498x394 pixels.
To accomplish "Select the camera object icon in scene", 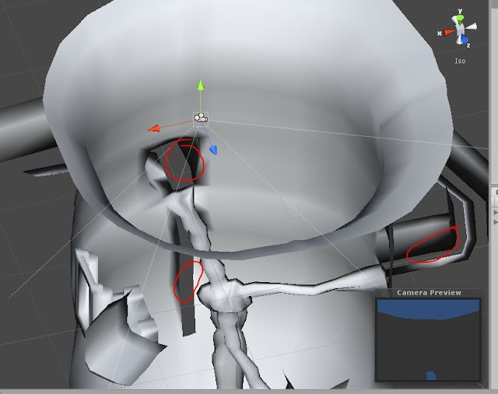I will (x=201, y=118).
